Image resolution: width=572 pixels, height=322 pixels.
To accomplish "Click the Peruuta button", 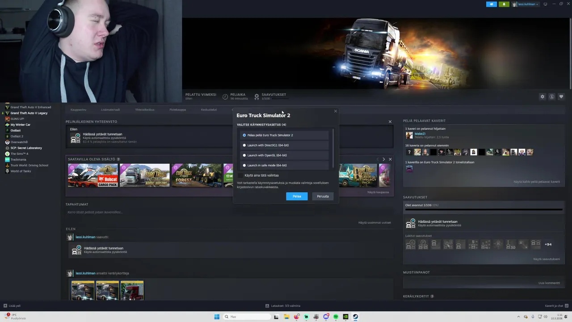I will point(323,196).
